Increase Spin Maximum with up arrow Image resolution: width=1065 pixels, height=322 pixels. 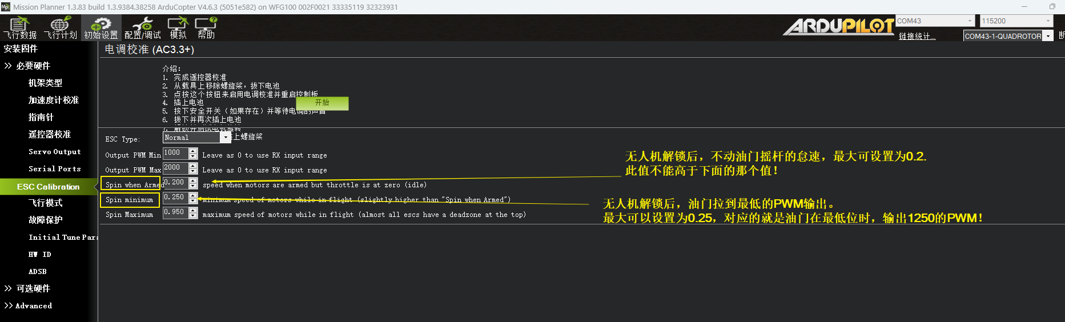193,211
